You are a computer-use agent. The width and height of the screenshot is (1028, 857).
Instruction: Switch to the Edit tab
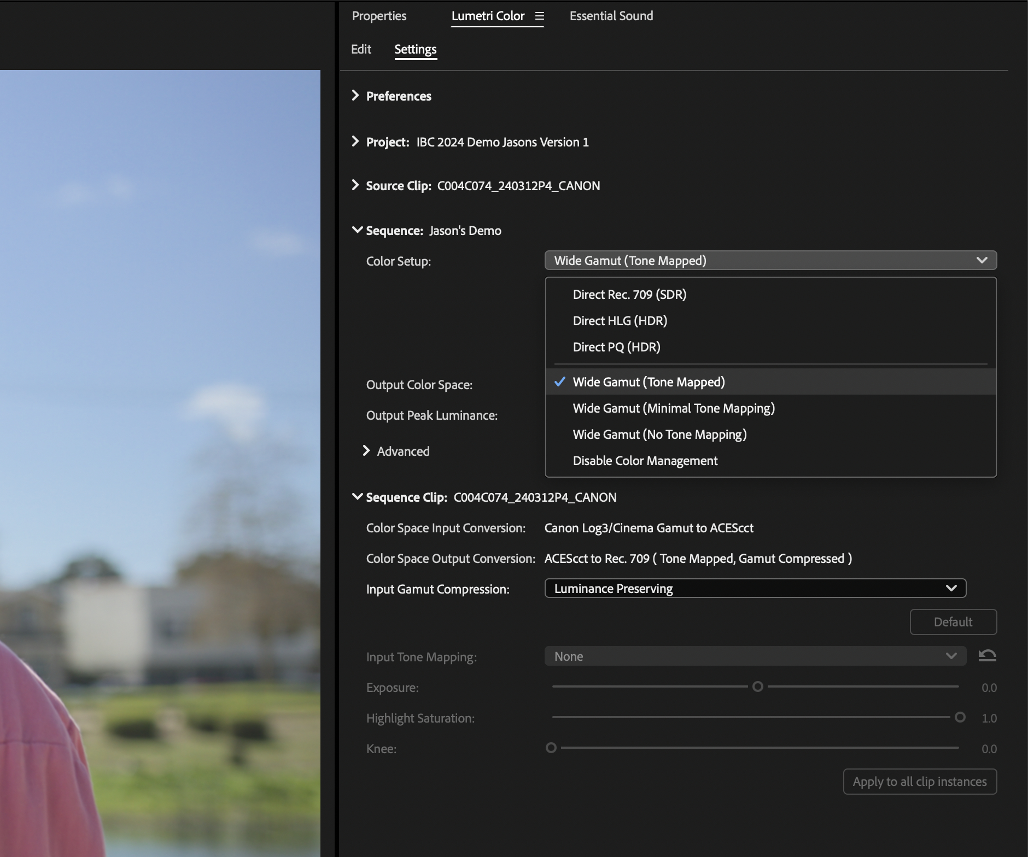[x=361, y=49]
